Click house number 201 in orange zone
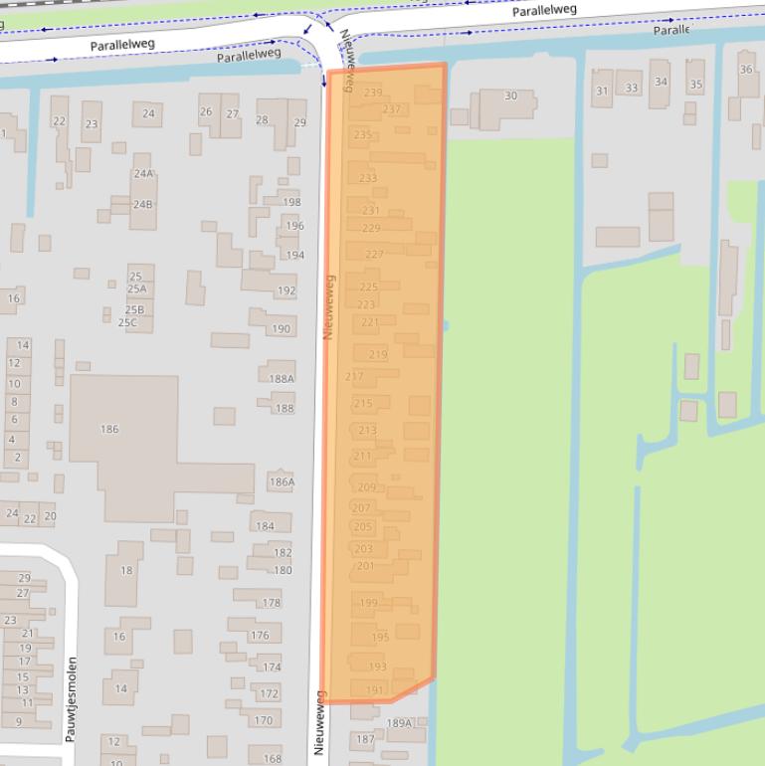 point(365,566)
